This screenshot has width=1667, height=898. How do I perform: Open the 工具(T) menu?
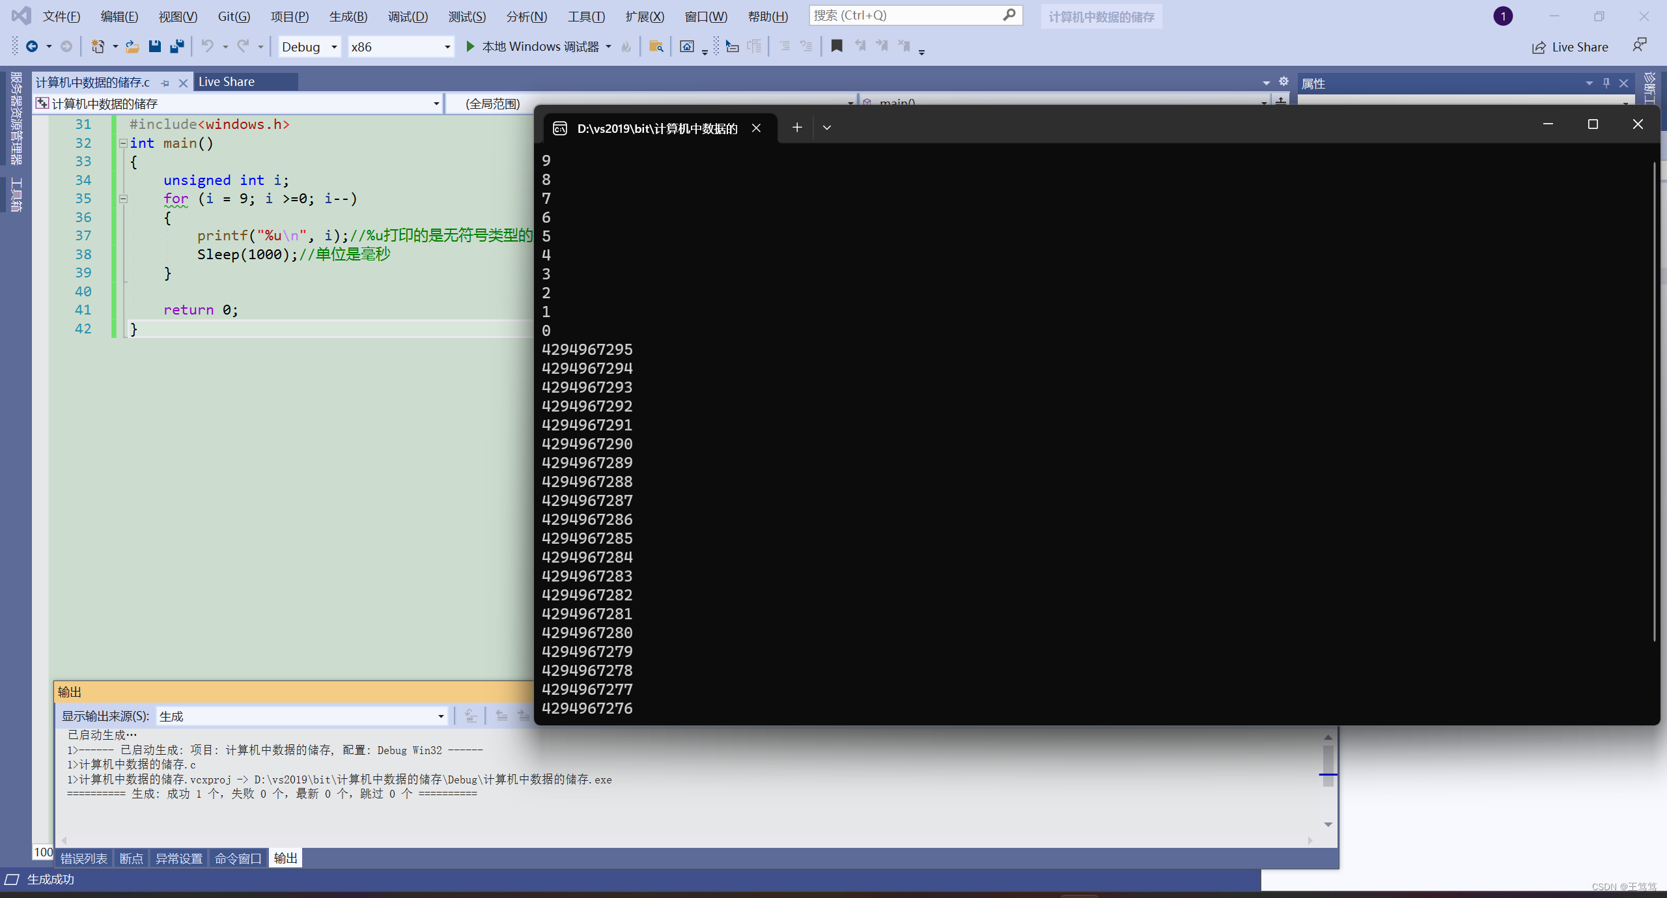pos(586,16)
